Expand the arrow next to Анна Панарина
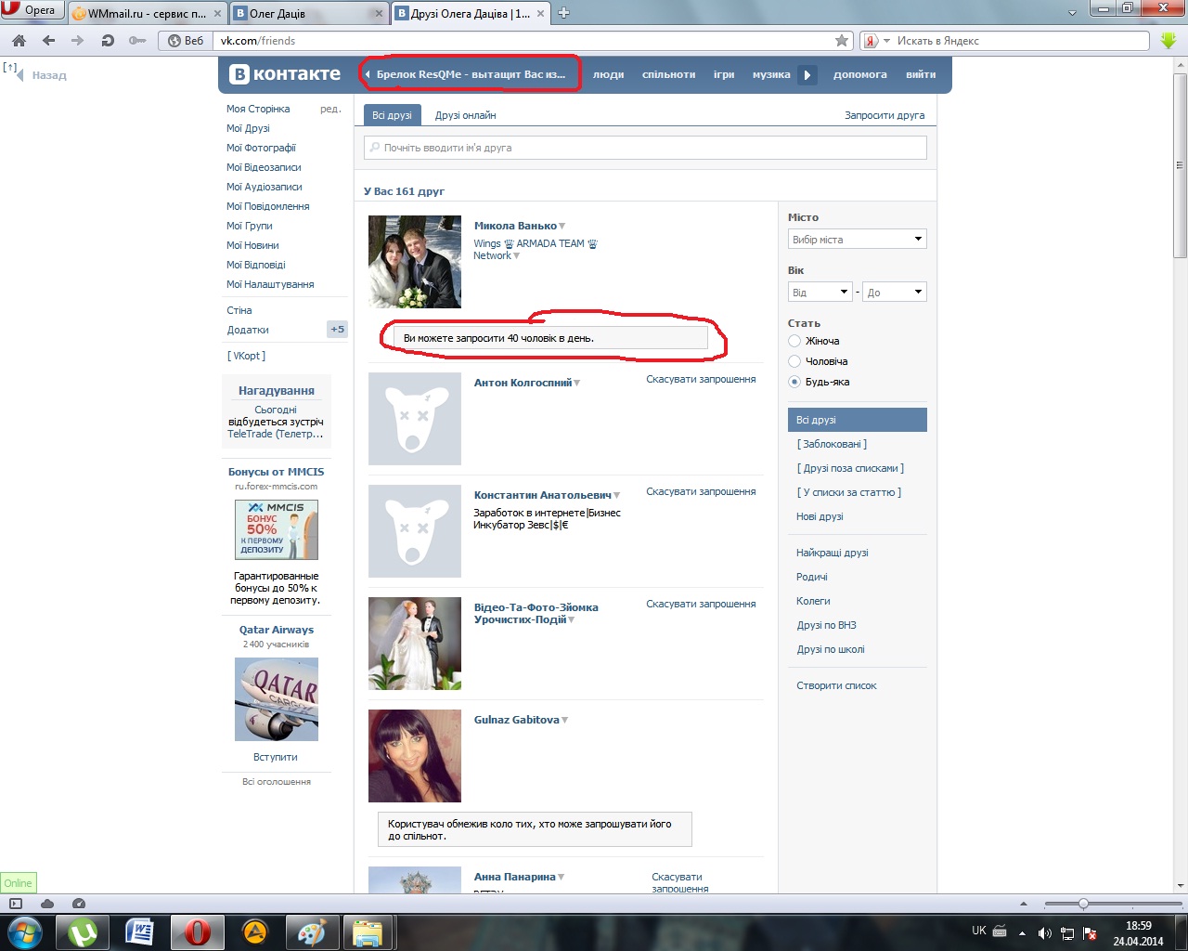The width and height of the screenshot is (1188, 951). [562, 878]
